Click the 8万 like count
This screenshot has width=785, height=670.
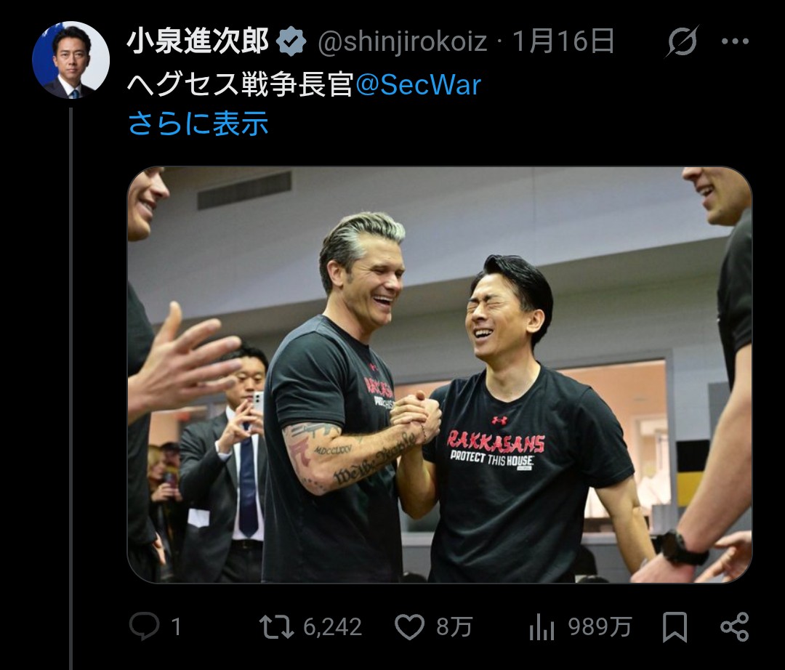[454, 627]
